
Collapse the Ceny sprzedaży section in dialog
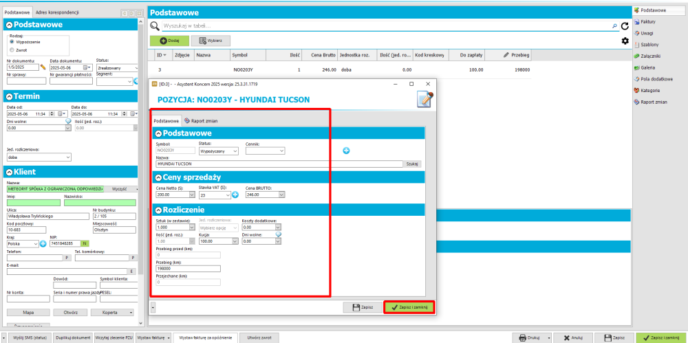158,177
